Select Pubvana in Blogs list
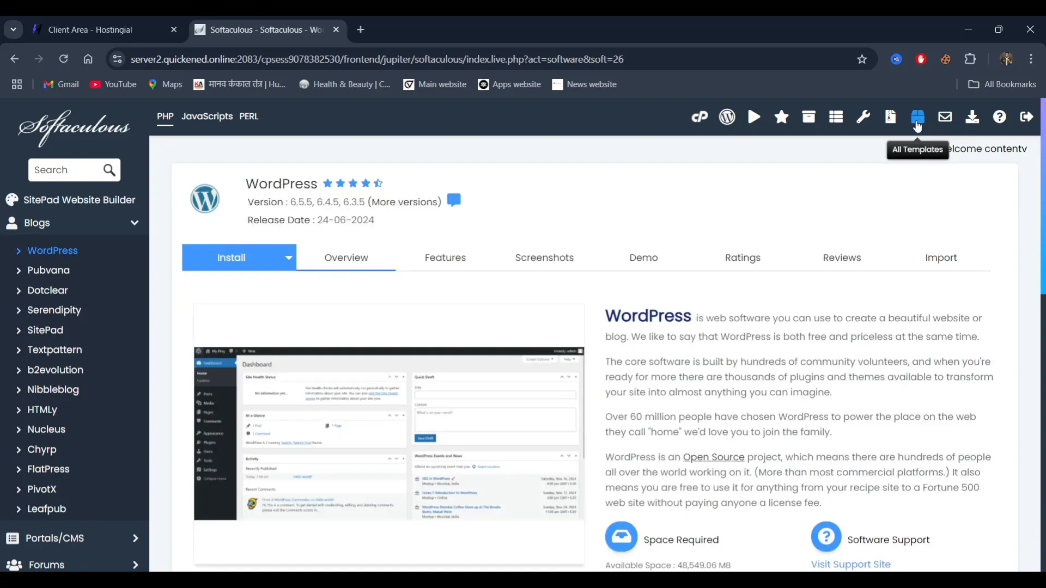 (48, 270)
